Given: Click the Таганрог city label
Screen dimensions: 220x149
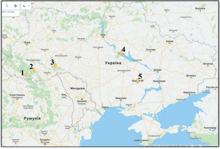Looking at the screenshot, I should 205,92.
